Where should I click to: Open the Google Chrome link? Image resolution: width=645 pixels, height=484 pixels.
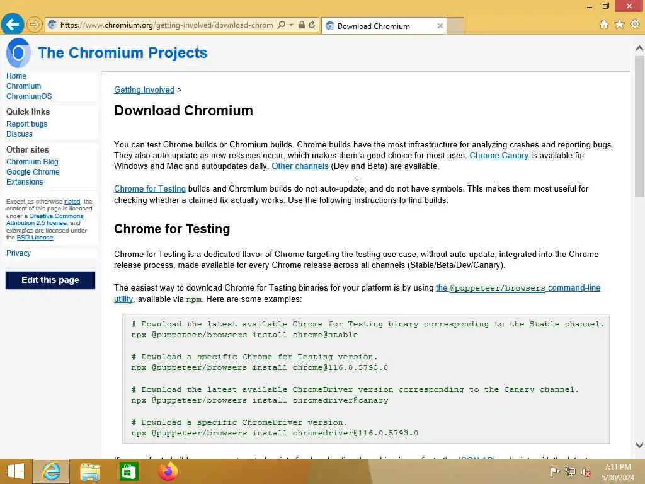33,172
